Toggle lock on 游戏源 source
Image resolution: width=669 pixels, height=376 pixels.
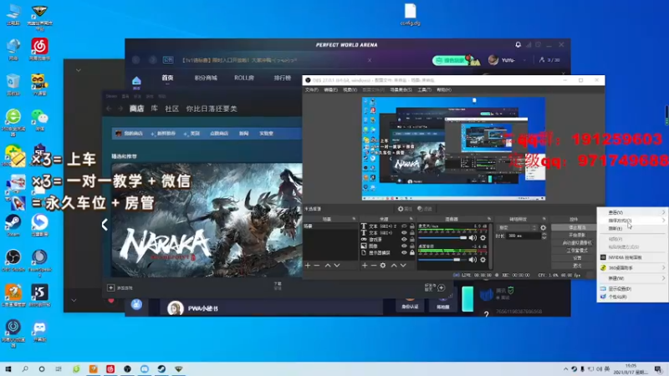411,239
